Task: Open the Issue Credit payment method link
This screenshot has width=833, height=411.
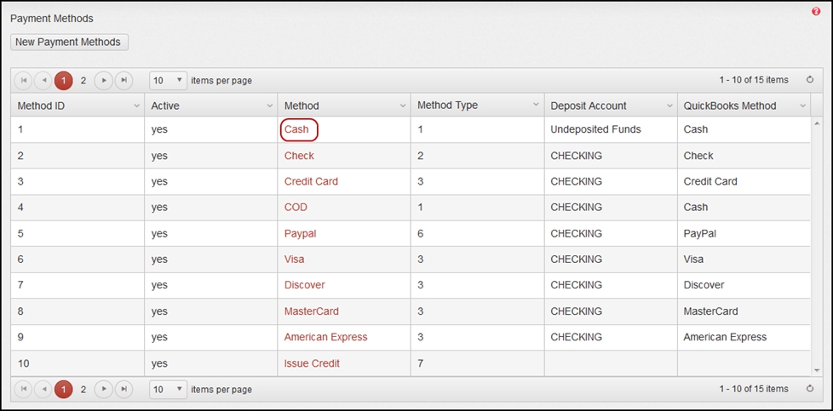Action: coord(312,363)
